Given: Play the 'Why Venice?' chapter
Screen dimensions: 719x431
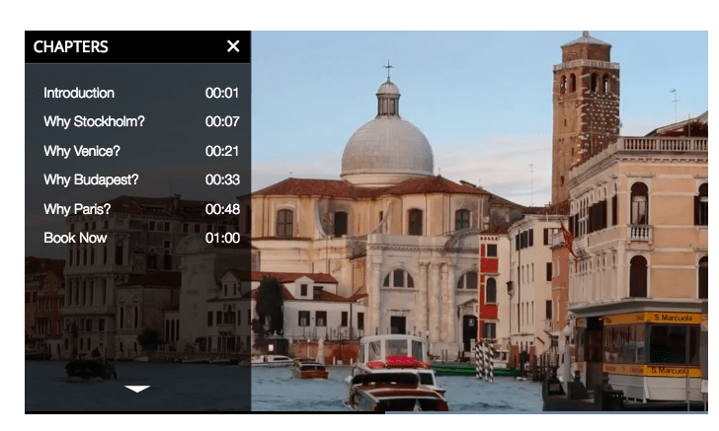Looking at the screenshot, I should 86,151.
